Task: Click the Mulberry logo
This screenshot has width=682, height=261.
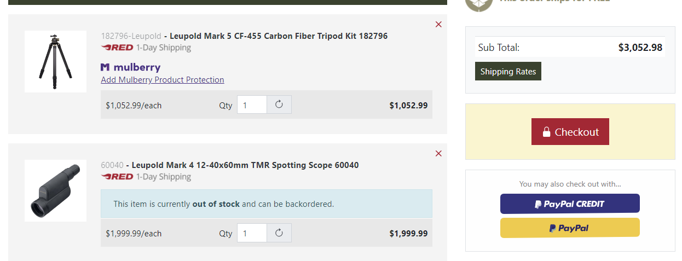Action: (131, 67)
